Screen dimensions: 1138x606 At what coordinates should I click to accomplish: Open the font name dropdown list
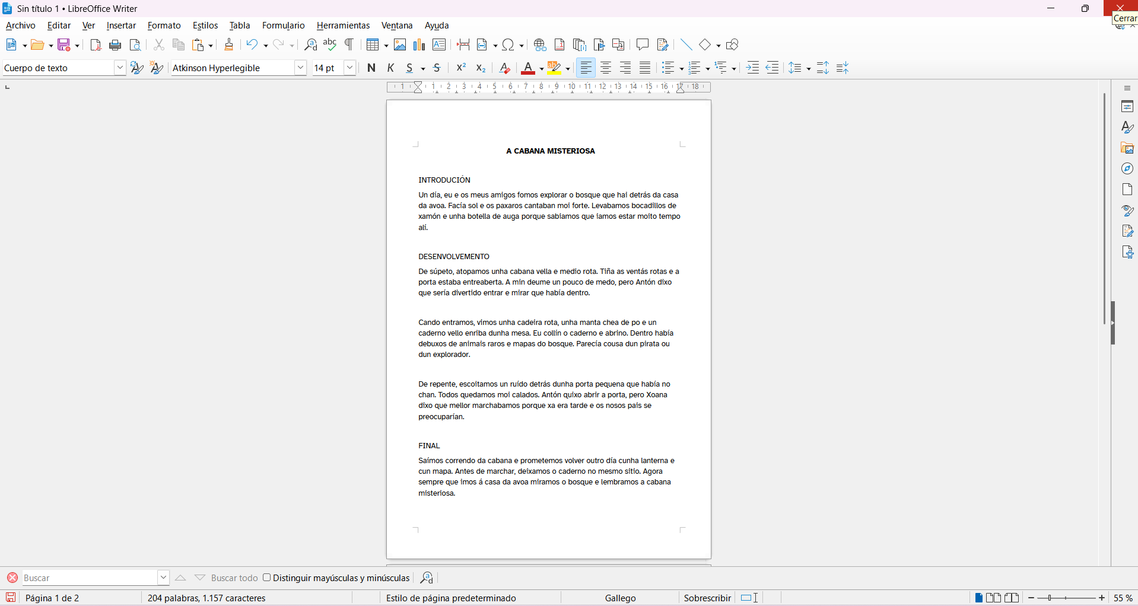[300, 68]
